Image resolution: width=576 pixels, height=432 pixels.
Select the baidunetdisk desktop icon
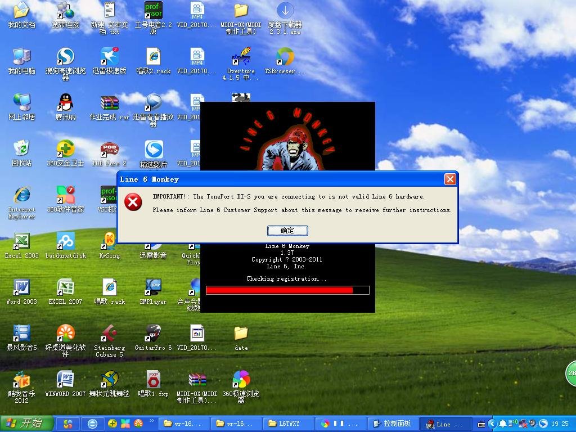pos(65,243)
